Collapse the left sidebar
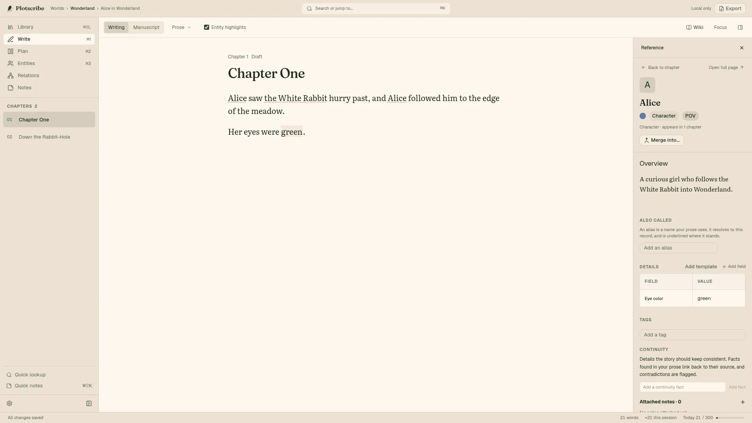 point(89,403)
